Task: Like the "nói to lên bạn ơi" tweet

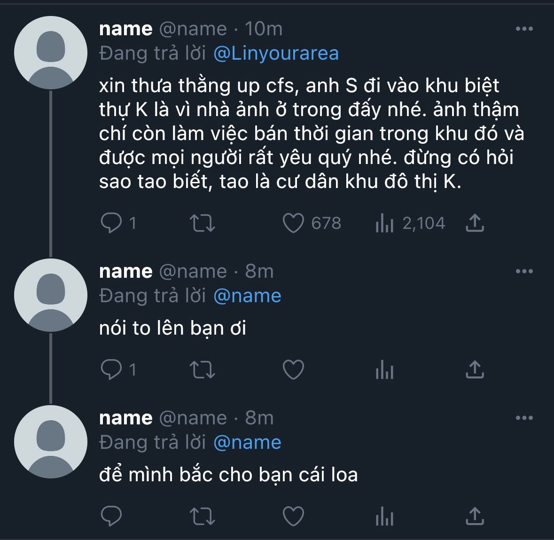Action: (x=293, y=370)
